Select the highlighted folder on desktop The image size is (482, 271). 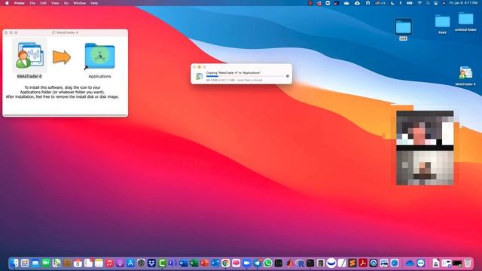point(403,27)
